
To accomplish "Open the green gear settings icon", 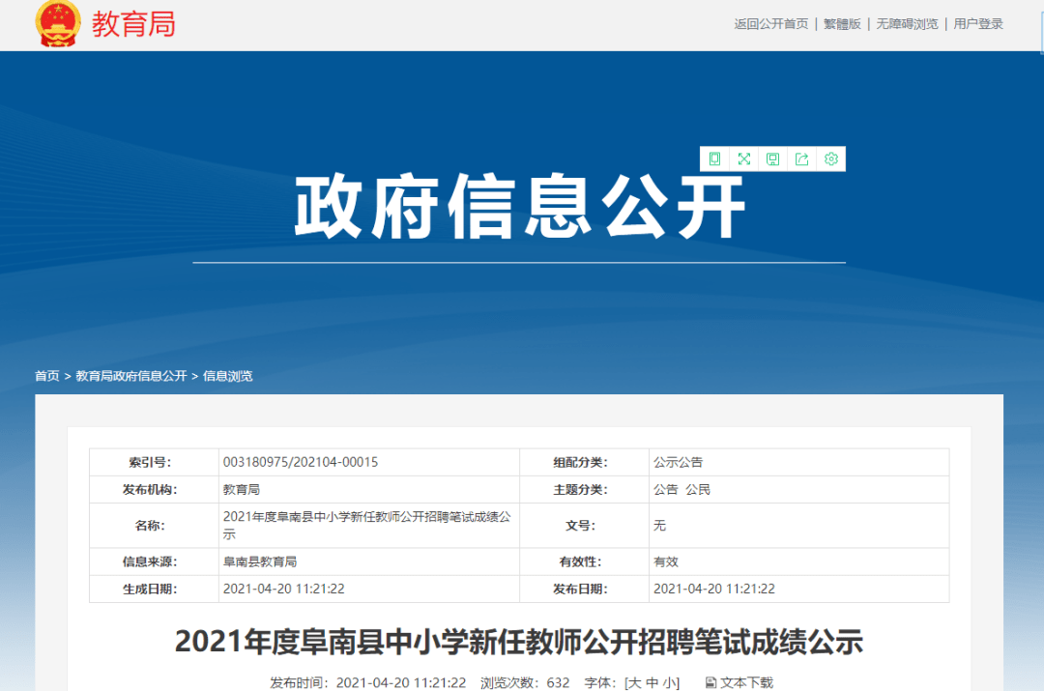I will click(831, 159).
